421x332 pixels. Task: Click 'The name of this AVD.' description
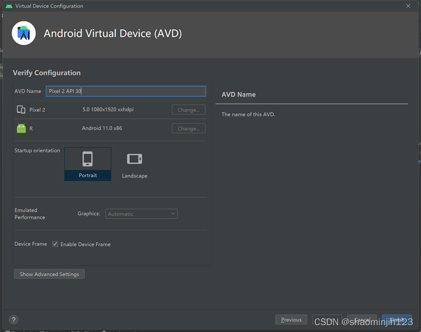coord(248,114)
